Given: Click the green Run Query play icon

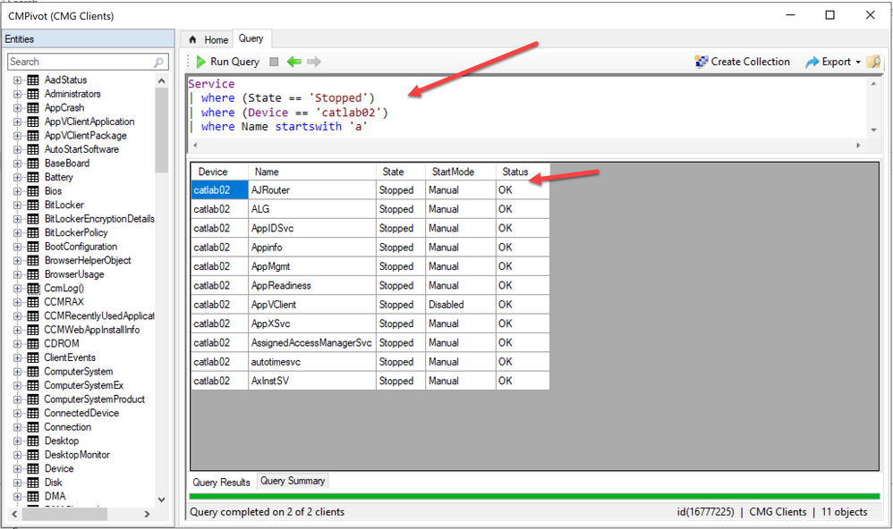Looking at the screenshot, I should click(x=200, y=62).
